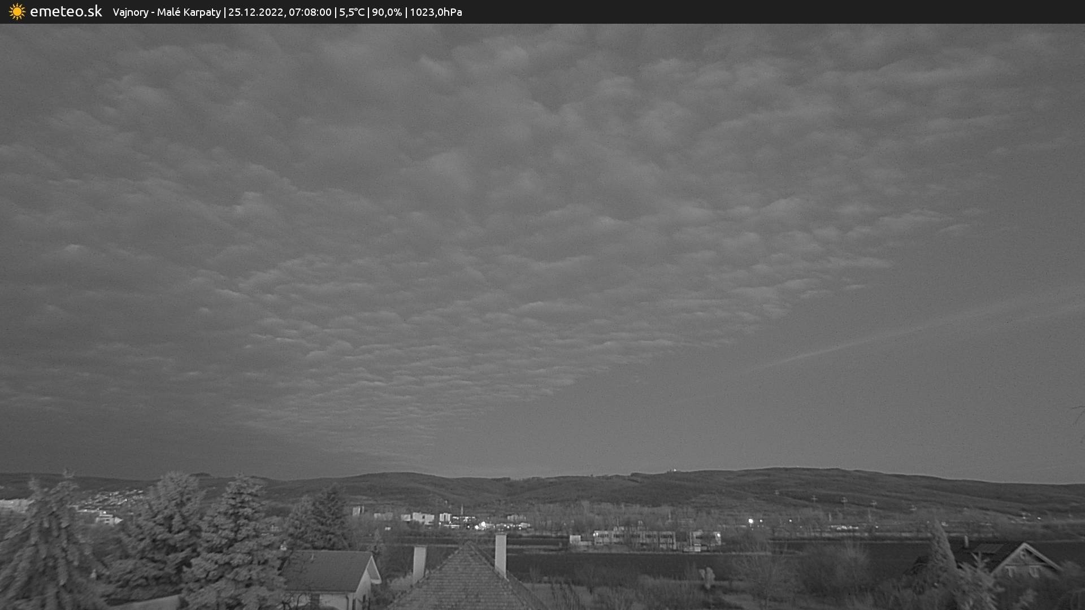
Task: Click the small white house with gable
Action: [333, 579]
